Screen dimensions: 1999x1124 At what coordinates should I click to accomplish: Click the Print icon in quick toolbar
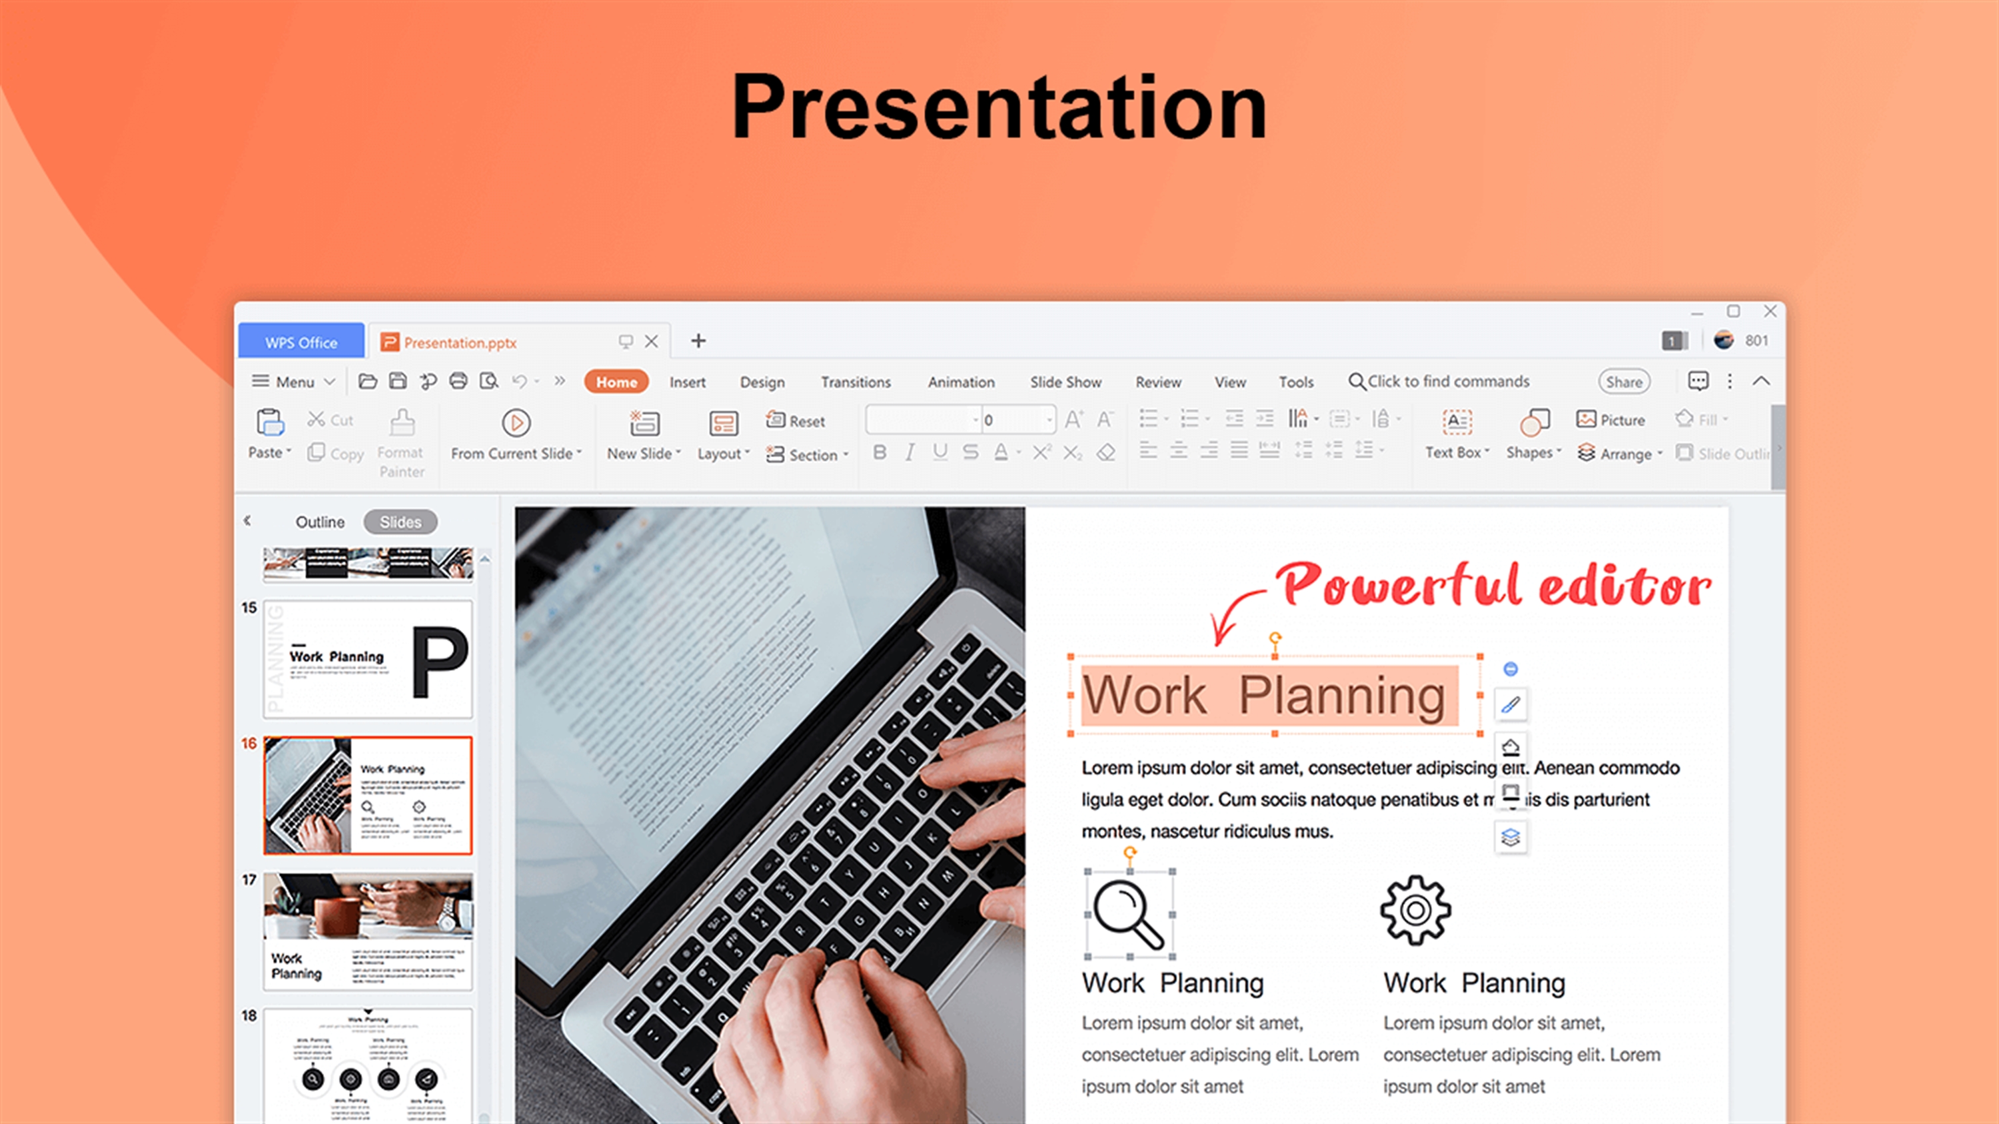click(458, 381)
